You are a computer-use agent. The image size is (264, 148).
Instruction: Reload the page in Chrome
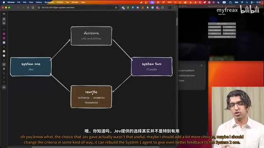pyautogui.click(x=28, y=7)
